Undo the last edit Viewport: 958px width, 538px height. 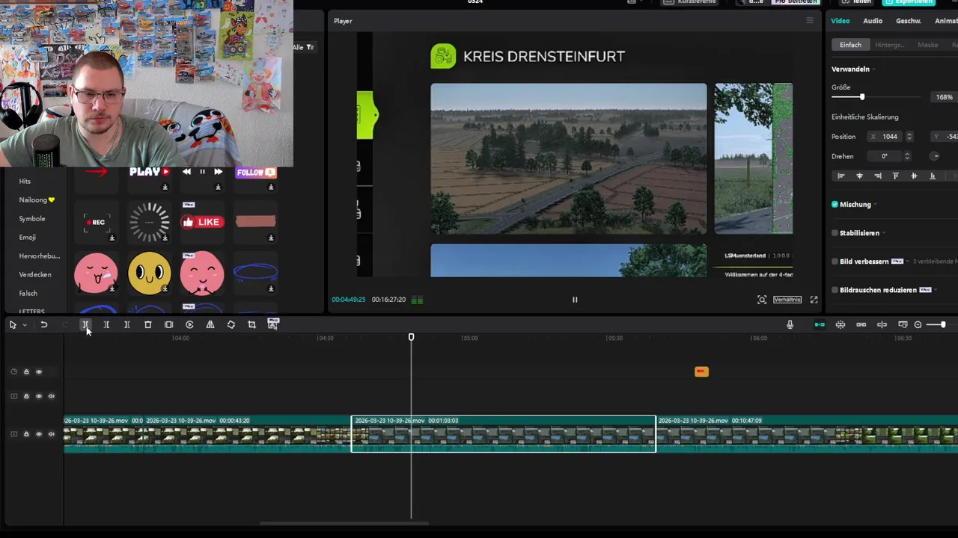point(44,324)
